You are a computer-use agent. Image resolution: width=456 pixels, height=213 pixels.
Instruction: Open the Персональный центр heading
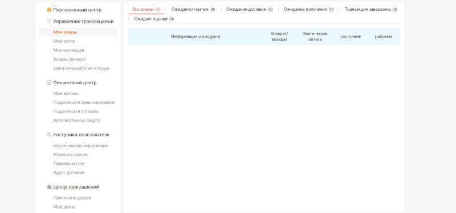pos(78,10)
